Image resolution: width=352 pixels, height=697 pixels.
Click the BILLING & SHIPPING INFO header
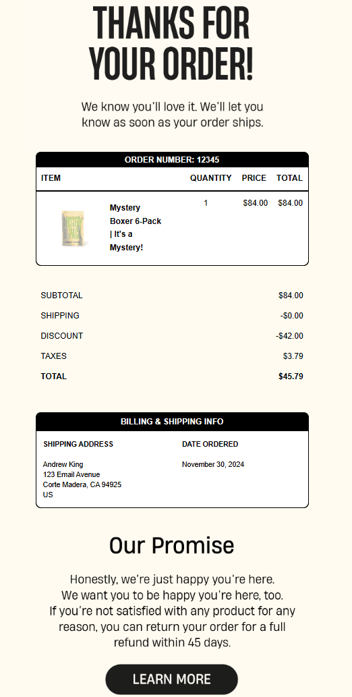point(172,422)
